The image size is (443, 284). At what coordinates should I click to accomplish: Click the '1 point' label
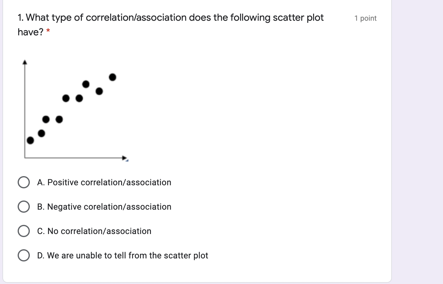[x=365, y=18]
